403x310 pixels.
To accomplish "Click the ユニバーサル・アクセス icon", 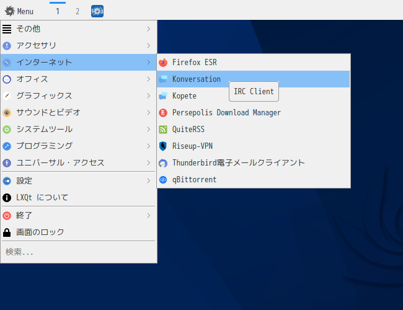I will [7, 162].
